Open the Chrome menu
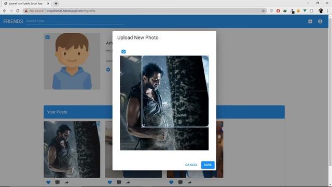332x187 pixels. click(x=327, y=11)
